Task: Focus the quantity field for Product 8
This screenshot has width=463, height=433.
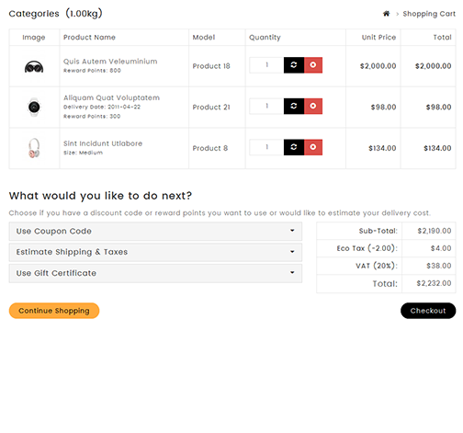Action: click(266, 147)
